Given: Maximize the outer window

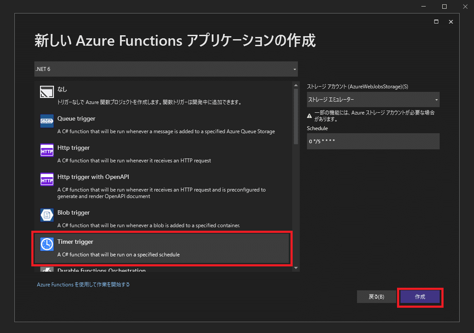Looking at the screenshot, I should [444, 7].
